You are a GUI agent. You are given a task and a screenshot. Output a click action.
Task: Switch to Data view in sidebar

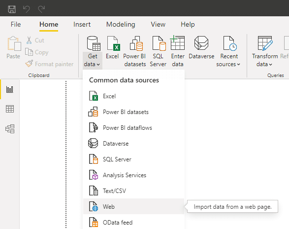(10, 109)
